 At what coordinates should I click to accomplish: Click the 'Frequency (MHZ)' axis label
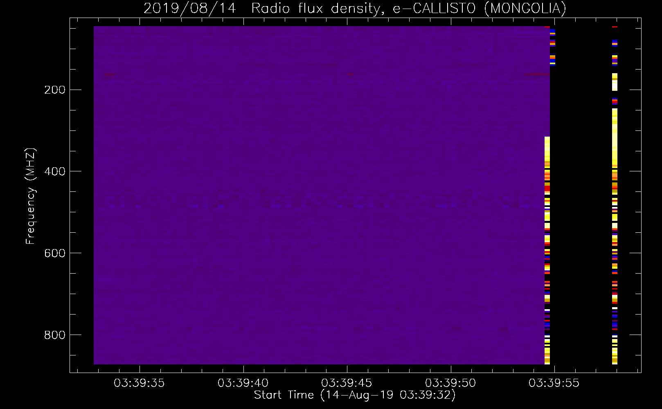tap(31, 196)
